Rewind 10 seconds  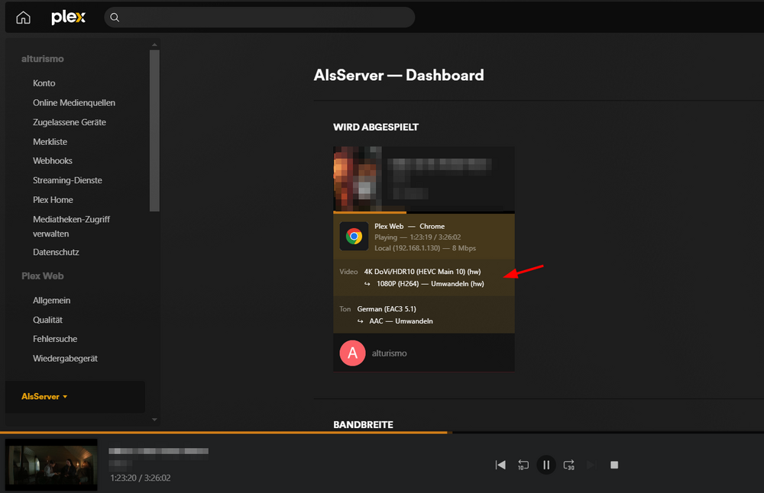click(x=523, y=465)
